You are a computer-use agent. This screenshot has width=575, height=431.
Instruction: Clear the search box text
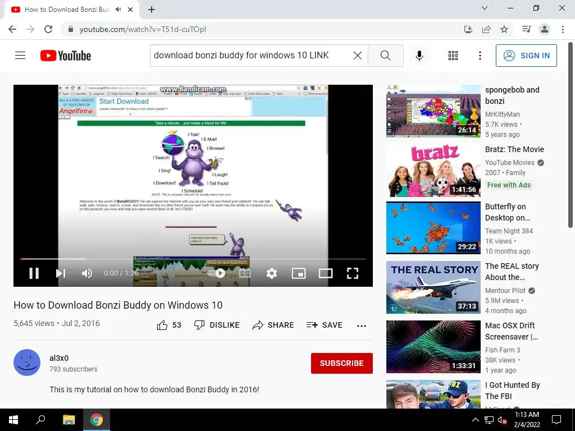coord(358,56)
